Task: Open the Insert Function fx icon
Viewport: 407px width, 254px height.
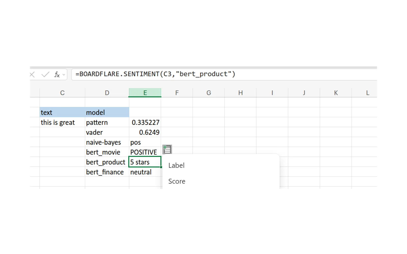Action: 57,74
